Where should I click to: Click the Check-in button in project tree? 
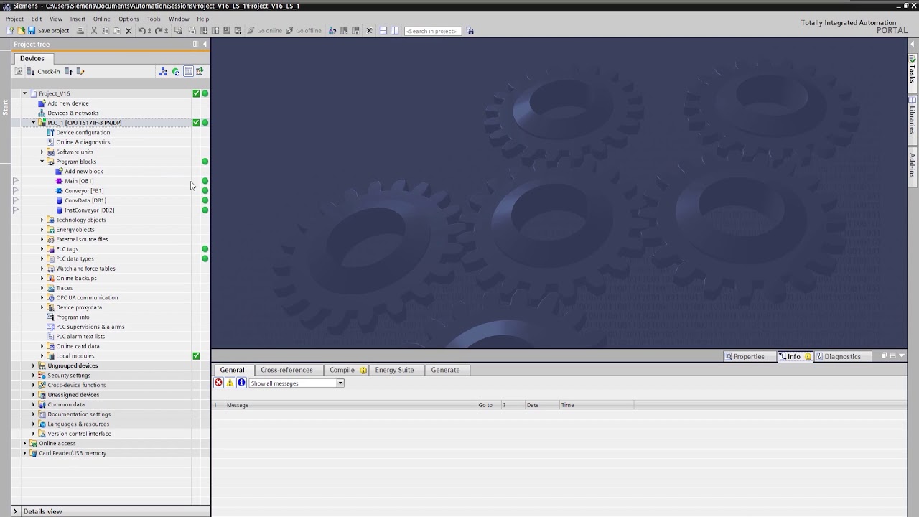(43, 71)
